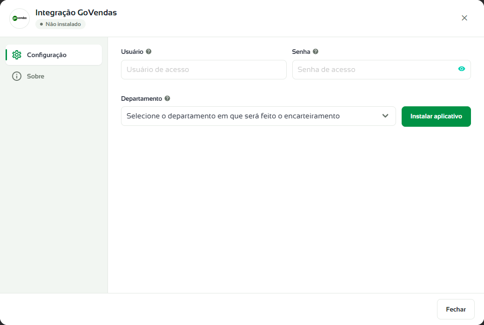Toggle password visibility eye icon
The height and width of the screenshot is (325, 484).
pos(462,69)
